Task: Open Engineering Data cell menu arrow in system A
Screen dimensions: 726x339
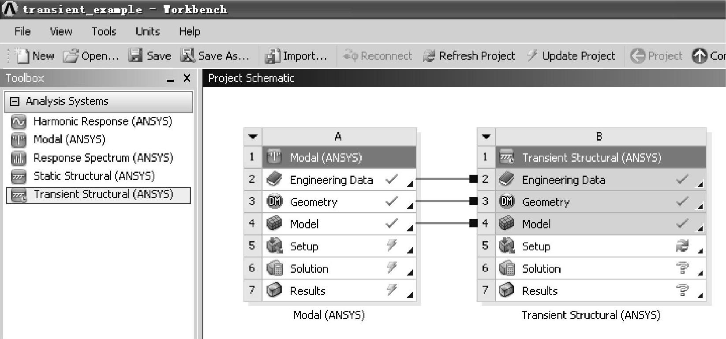Action: point(410,183)
